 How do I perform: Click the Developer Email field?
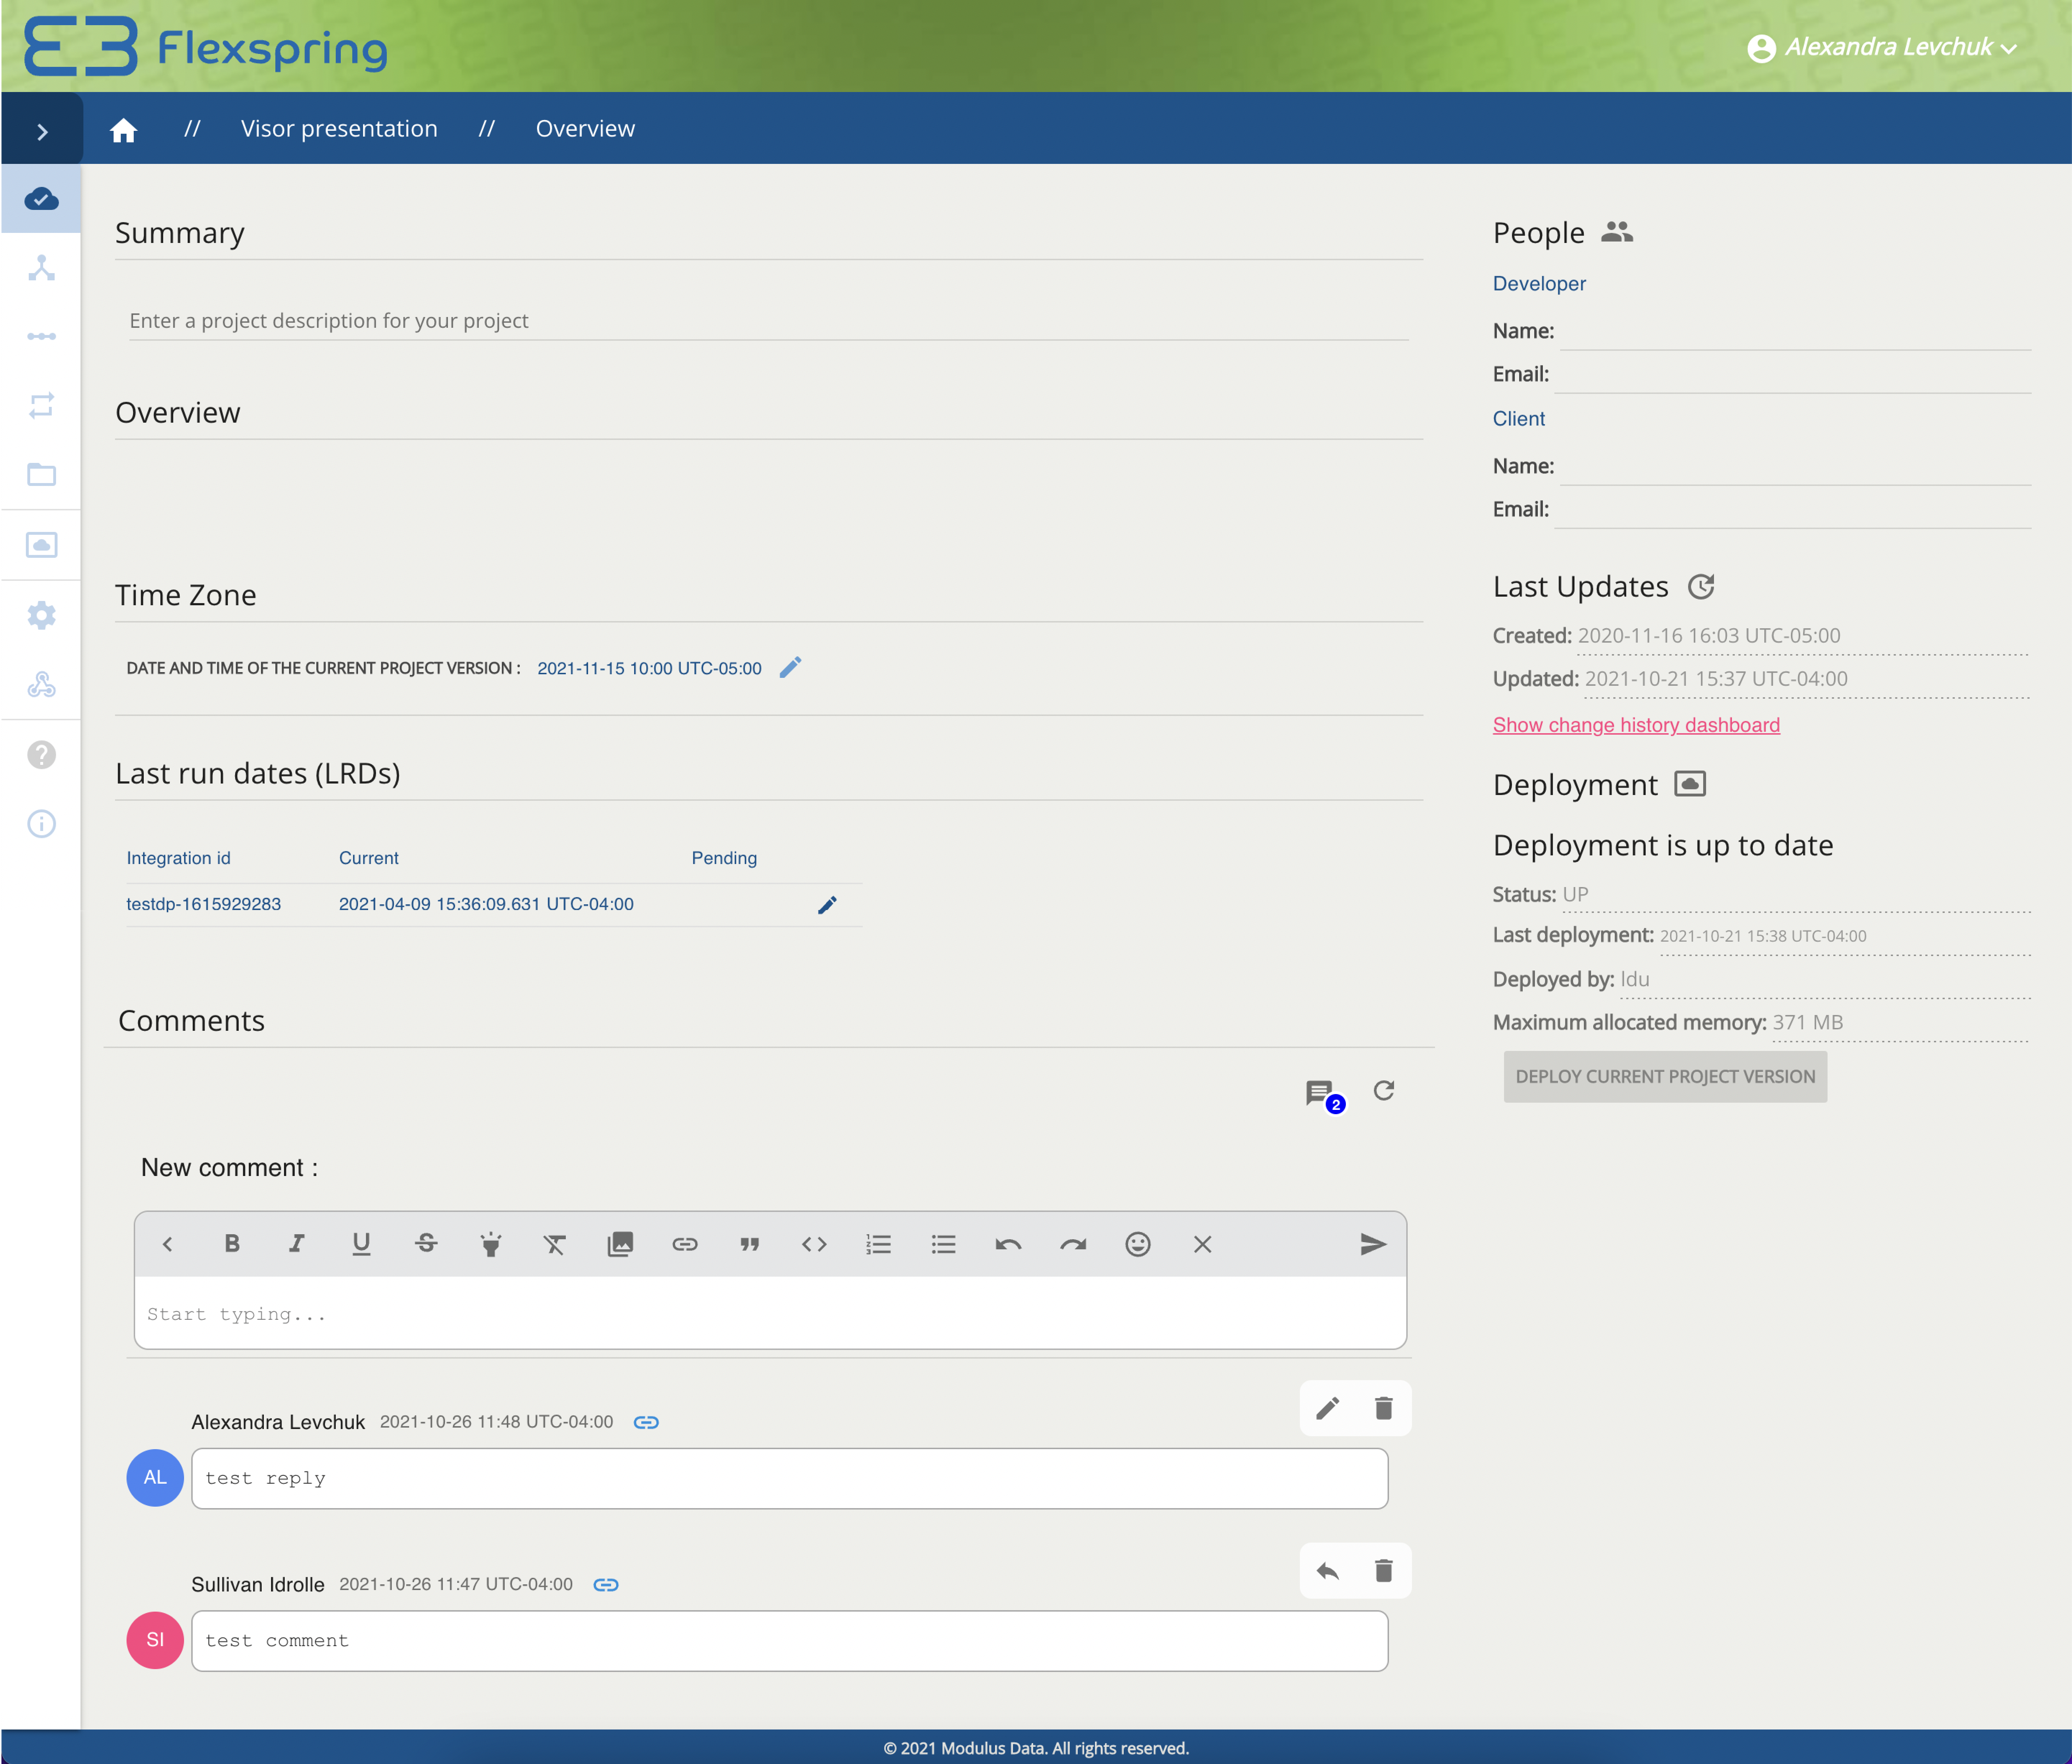pos(1793,374)
